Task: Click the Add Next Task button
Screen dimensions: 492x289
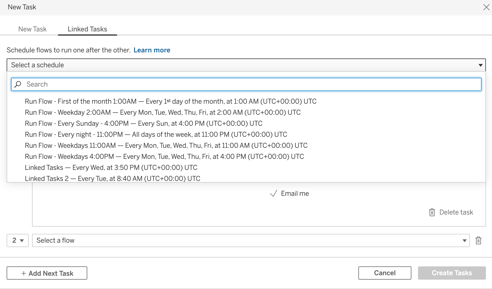Action: pos(47,273)
